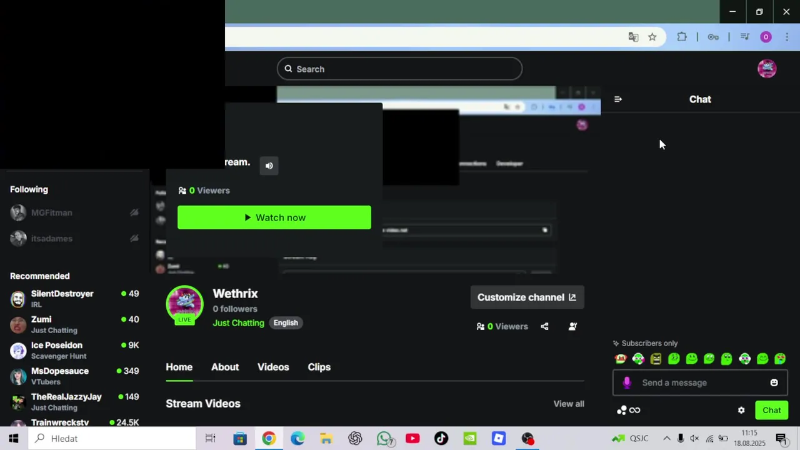Click View all stream videos
This screenshot has width=800, height=450.
[569, 404]
